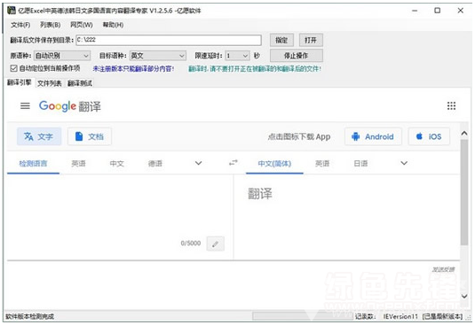Click the Android app download button

(373, 136)
